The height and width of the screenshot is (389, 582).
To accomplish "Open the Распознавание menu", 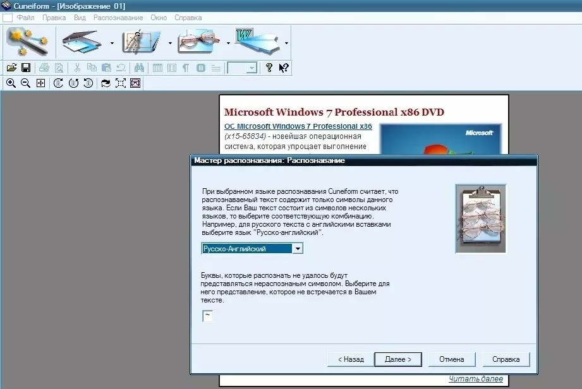I will pos(118,18).
